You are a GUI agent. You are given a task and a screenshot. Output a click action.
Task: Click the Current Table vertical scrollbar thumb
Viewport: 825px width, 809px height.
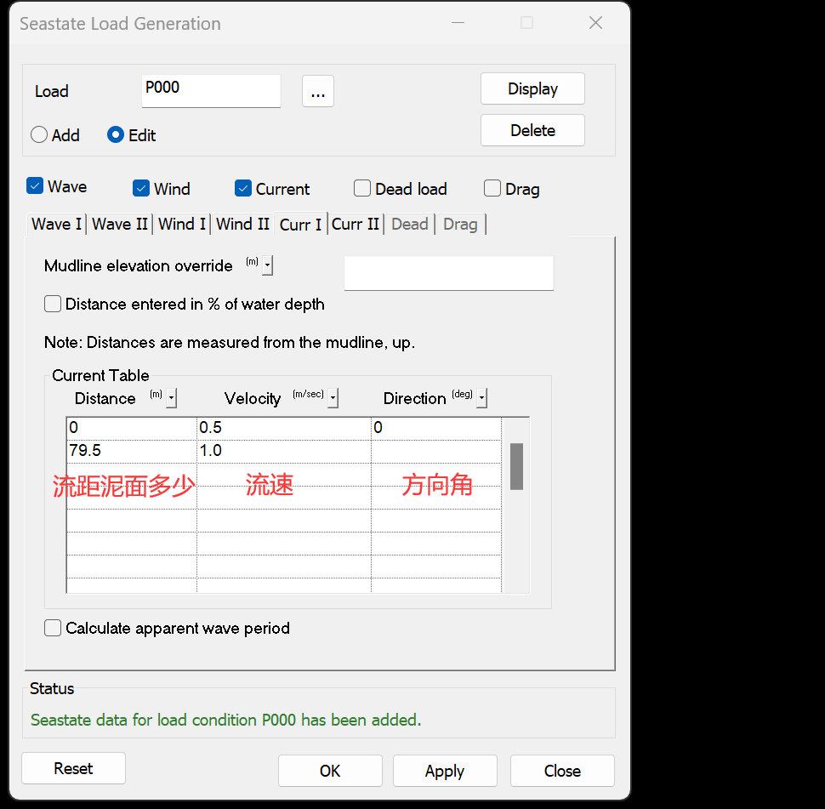[516, 466]
